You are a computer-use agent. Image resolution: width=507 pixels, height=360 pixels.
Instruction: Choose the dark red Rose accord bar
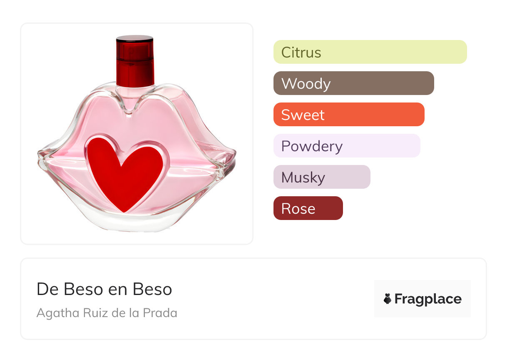(308, 208)
